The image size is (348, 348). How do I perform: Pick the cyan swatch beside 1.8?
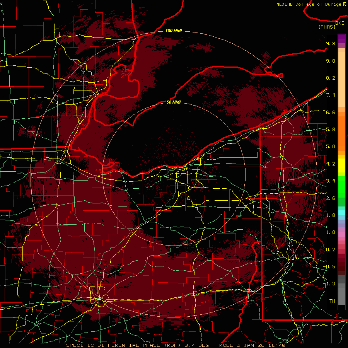pos(341,213)
